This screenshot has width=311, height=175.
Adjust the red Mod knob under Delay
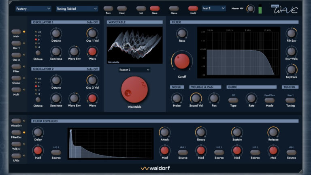pyautogui.click(x=38, y=151)
